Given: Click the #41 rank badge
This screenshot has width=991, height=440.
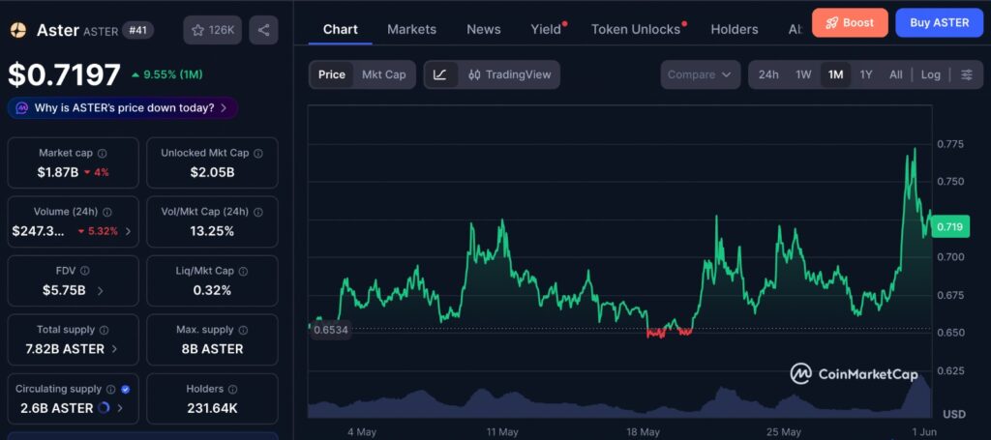Looking at the screenshot, I should tap(137, 30).
